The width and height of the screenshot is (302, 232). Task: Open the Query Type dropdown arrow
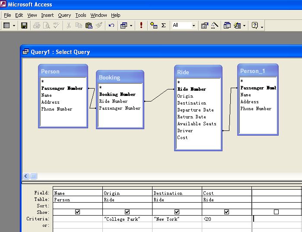pyautogui.click(x=131, y=25)
